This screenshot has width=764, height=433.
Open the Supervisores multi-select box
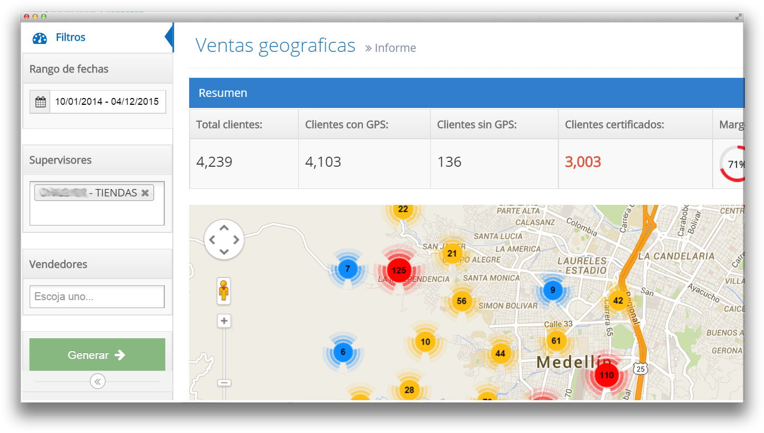pyautogui.click(x=97, y=212)
